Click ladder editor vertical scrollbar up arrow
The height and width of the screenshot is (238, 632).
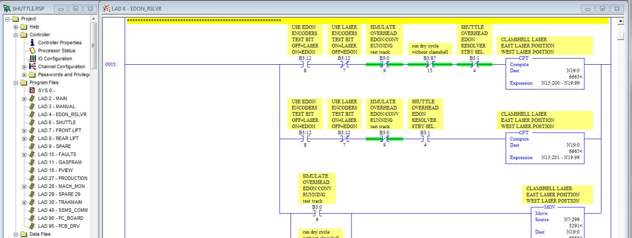pos(620,21)
